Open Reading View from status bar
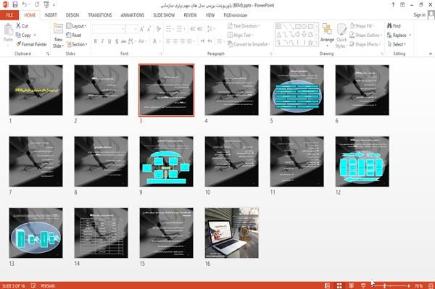 351,285
